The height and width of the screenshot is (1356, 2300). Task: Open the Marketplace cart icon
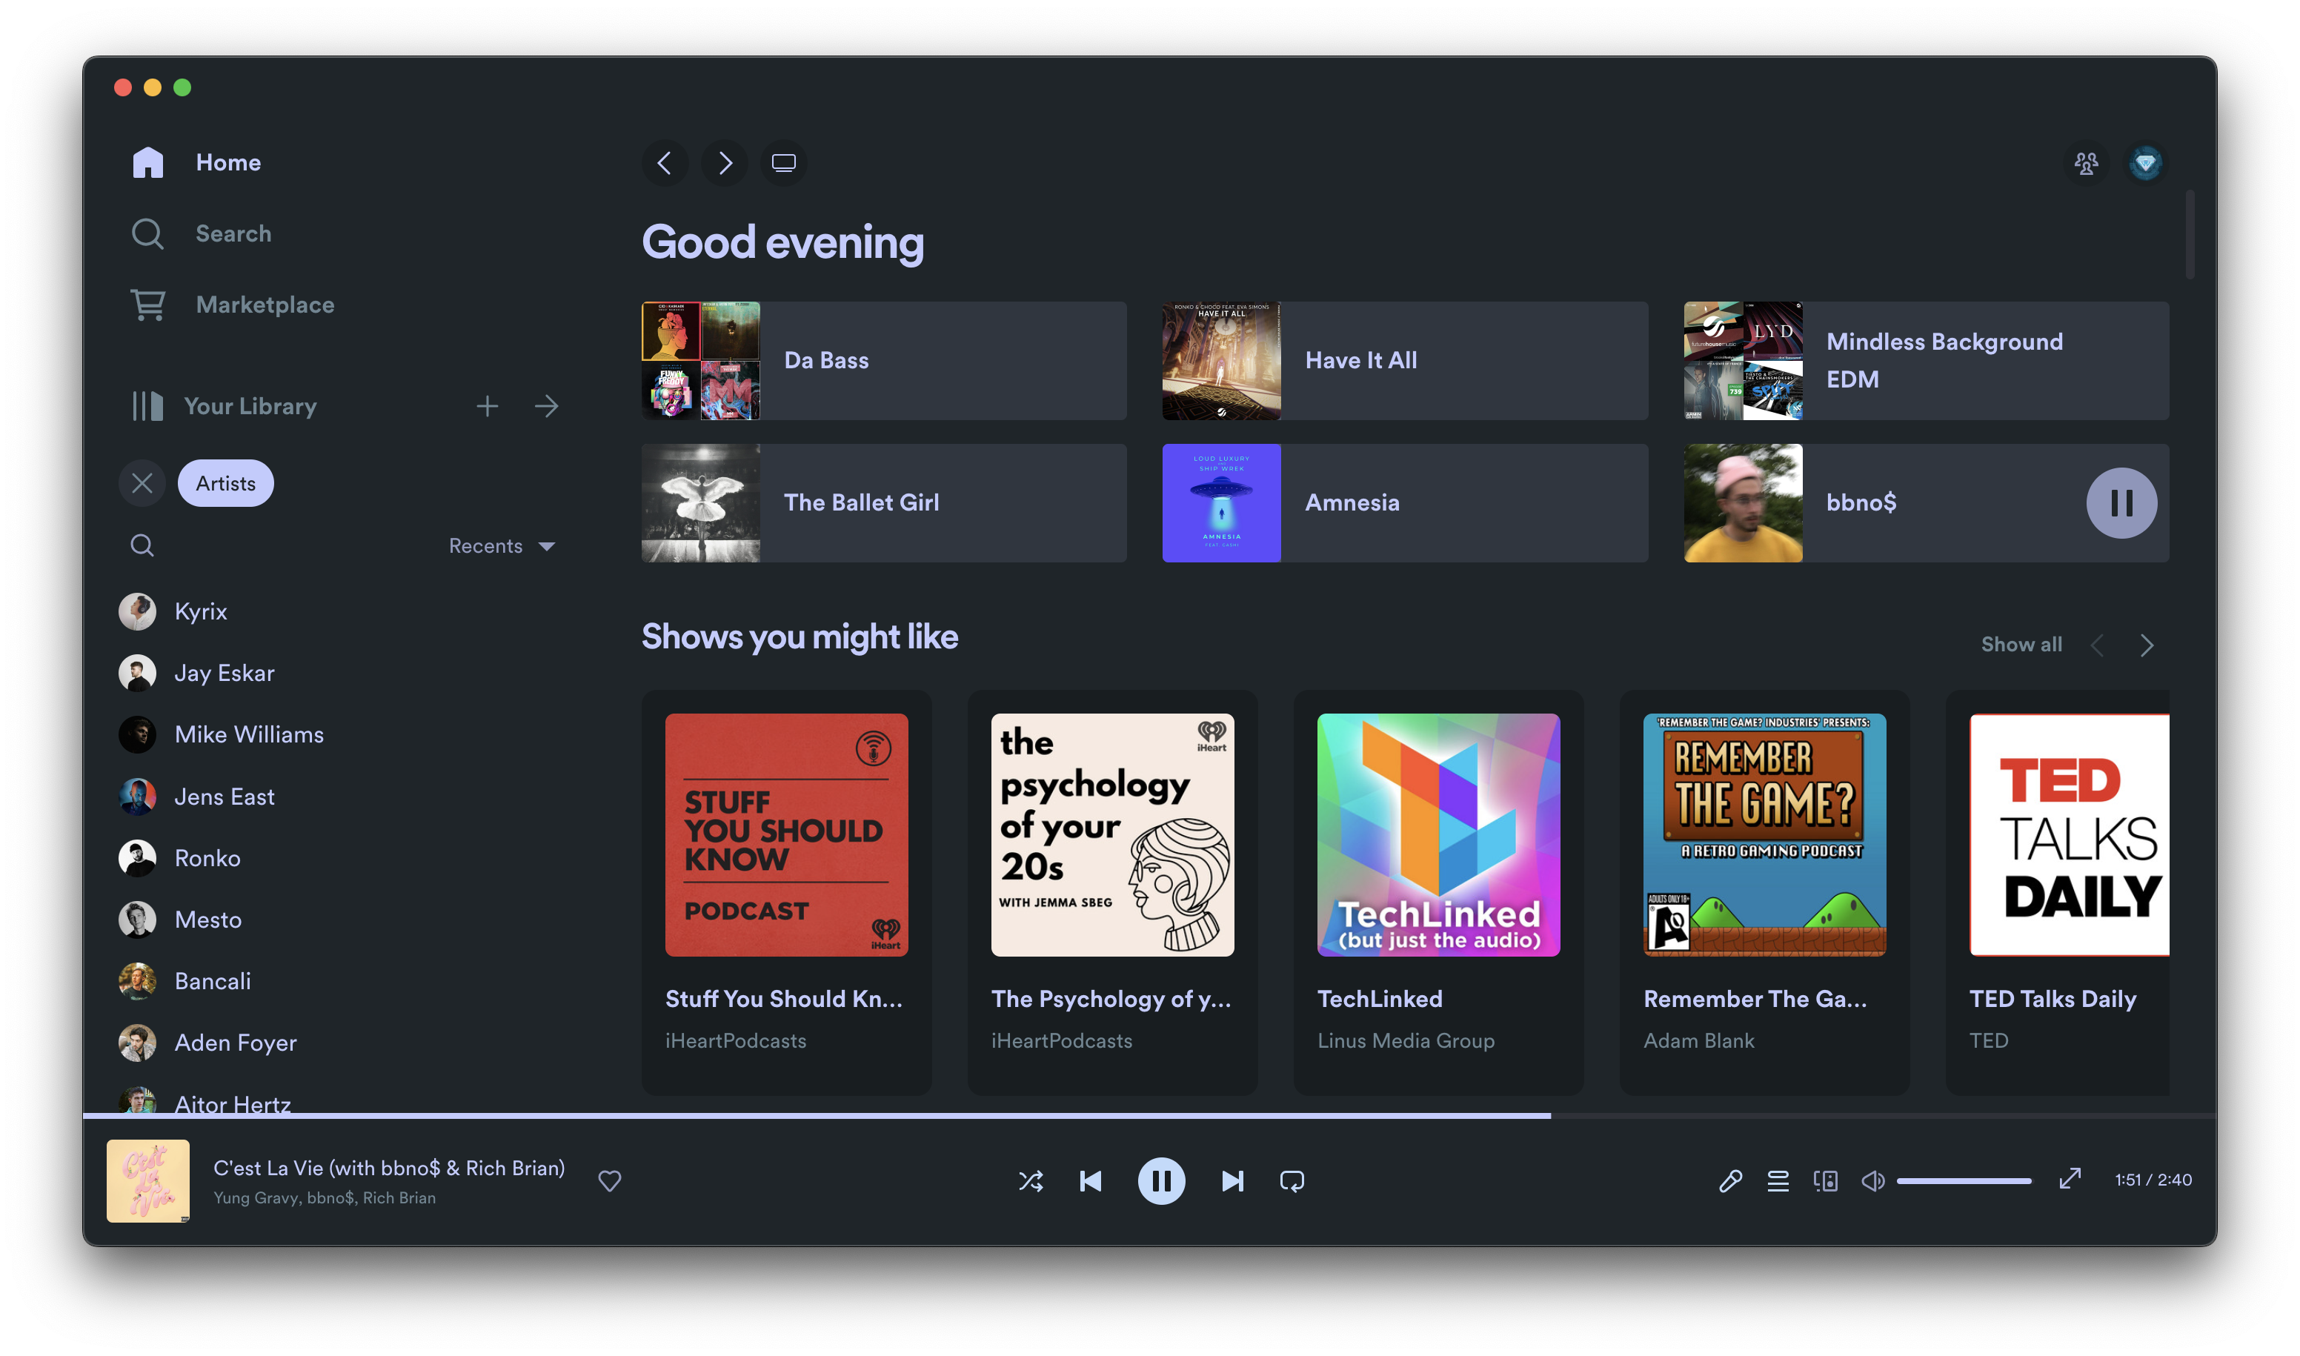147,305
